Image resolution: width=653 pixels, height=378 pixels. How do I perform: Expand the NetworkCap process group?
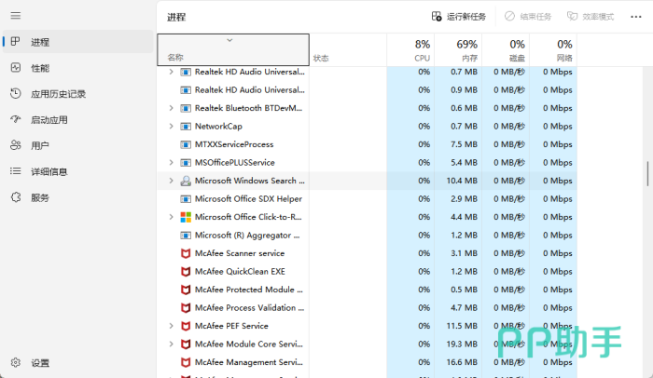[x=171, y=126]
